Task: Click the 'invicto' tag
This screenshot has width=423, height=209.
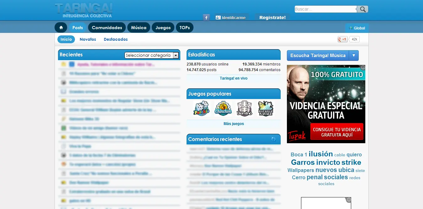Action: [328, 162]
